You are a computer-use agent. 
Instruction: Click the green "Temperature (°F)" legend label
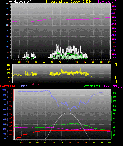click(93, 86)
